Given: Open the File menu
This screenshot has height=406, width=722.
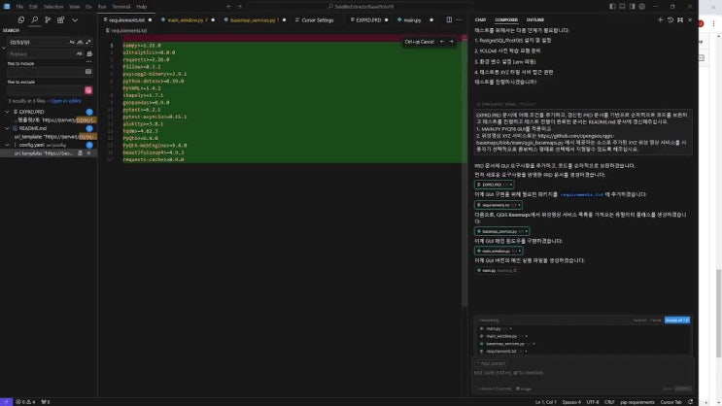Looking at the screenshot, I should 19,7.
